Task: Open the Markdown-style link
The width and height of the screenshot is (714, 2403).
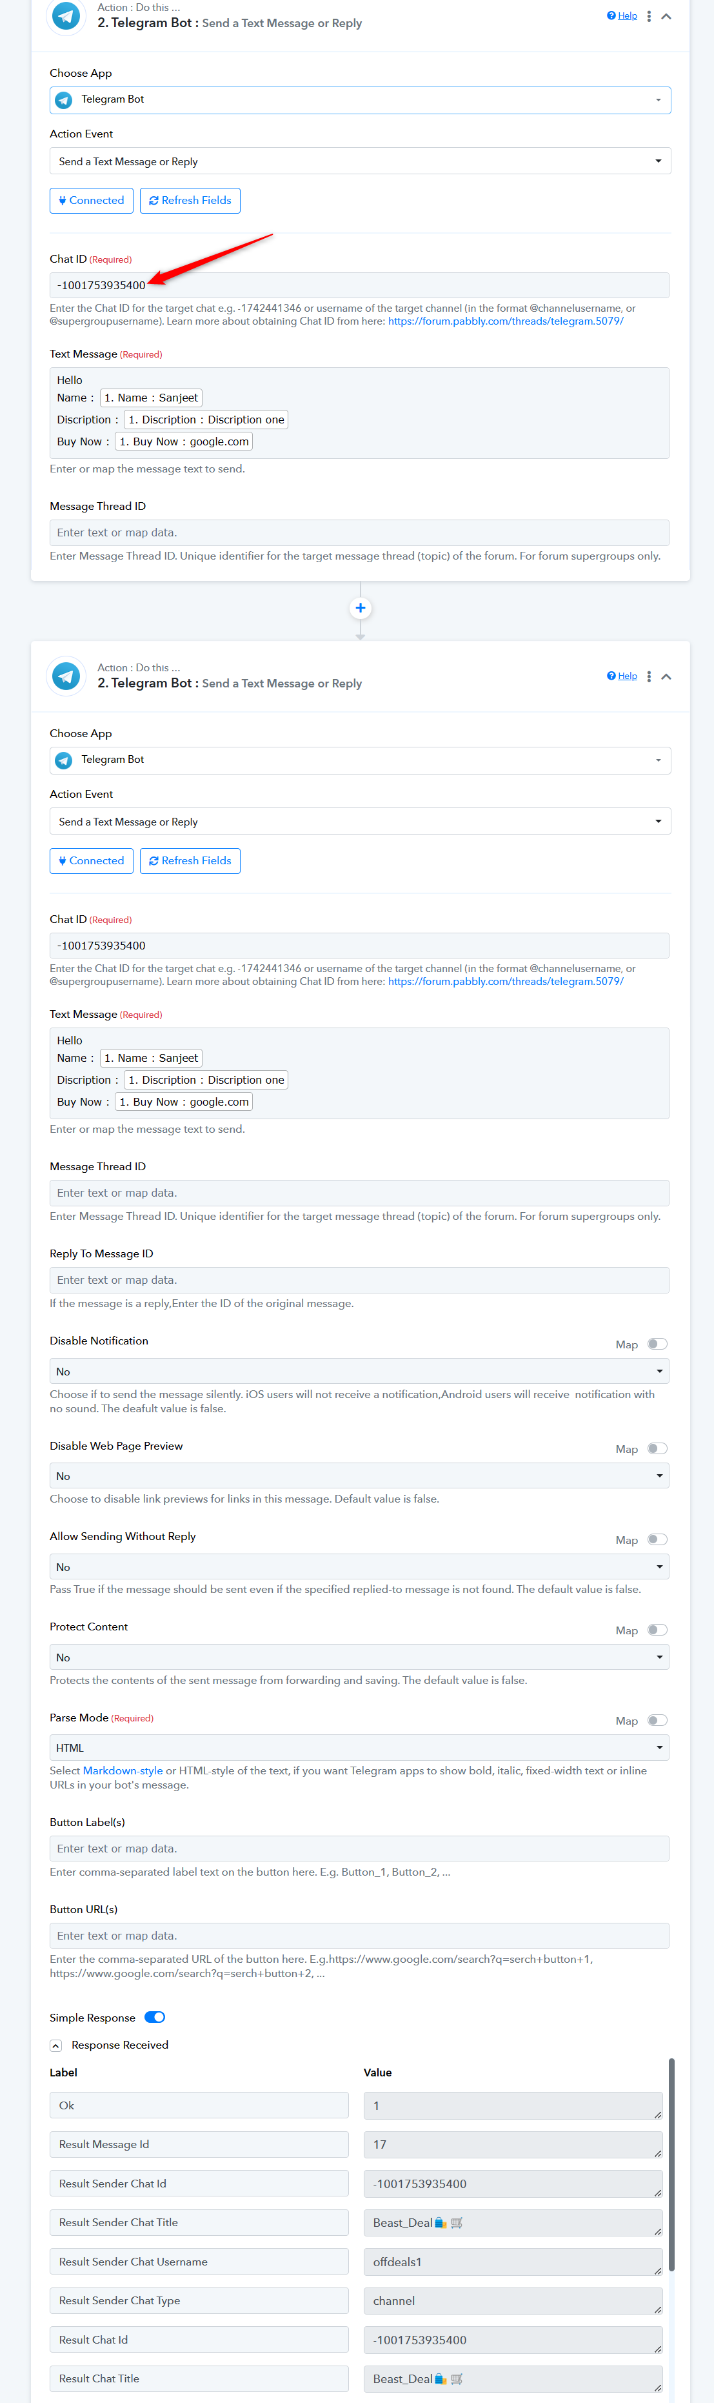Action: 122,1770
